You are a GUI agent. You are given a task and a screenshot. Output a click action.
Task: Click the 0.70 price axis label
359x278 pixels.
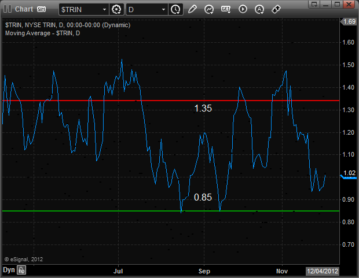pos(348,244)
